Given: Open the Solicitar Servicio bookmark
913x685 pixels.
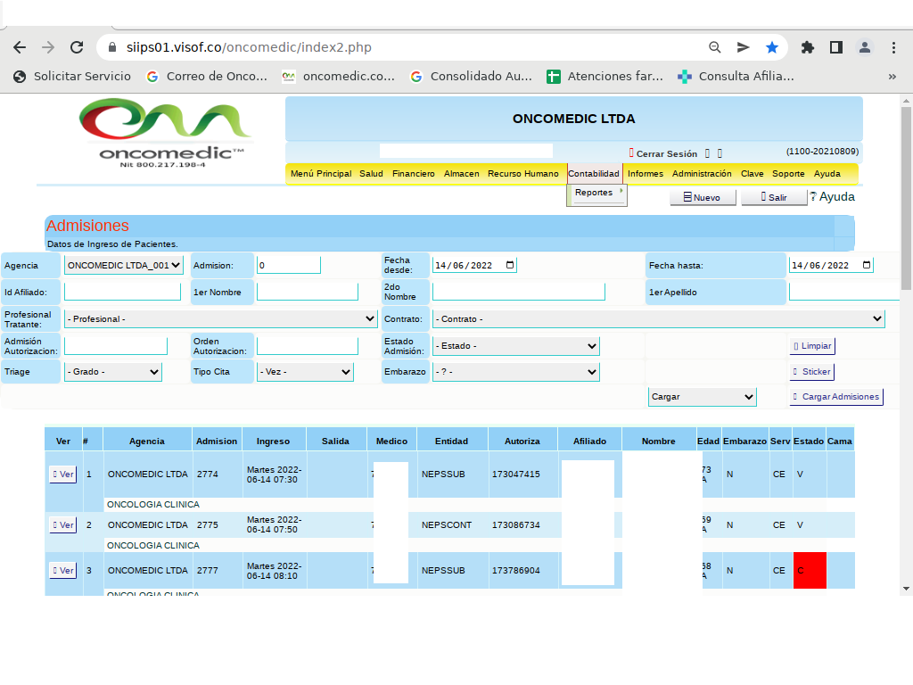Looking at the screenshot, I should 72,77.
